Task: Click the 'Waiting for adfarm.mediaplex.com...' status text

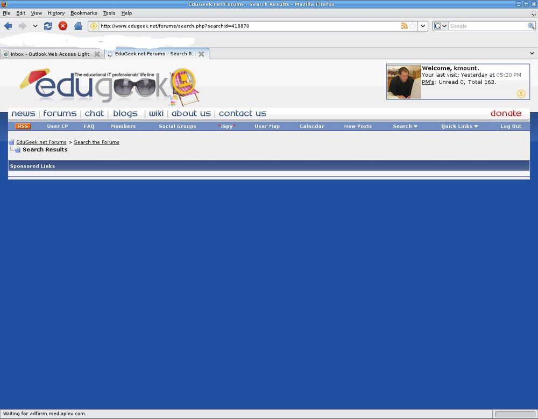Action: click(x=46, y=414)
